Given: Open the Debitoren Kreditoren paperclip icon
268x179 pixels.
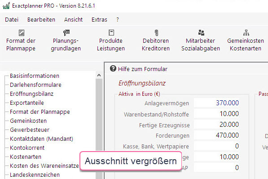Looking at the screenshot, I should click(x=156, y=33).
